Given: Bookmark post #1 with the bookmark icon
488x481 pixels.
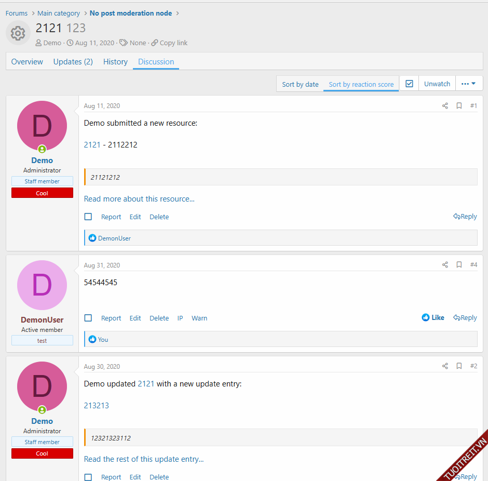Looking at the screenshot, I should click(459, 106).
